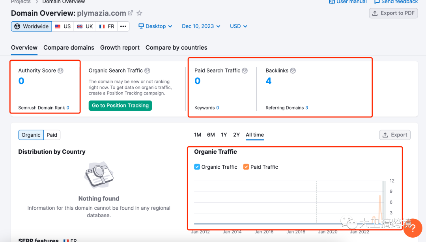
Task: Select the US database
Action: point(63,26)
